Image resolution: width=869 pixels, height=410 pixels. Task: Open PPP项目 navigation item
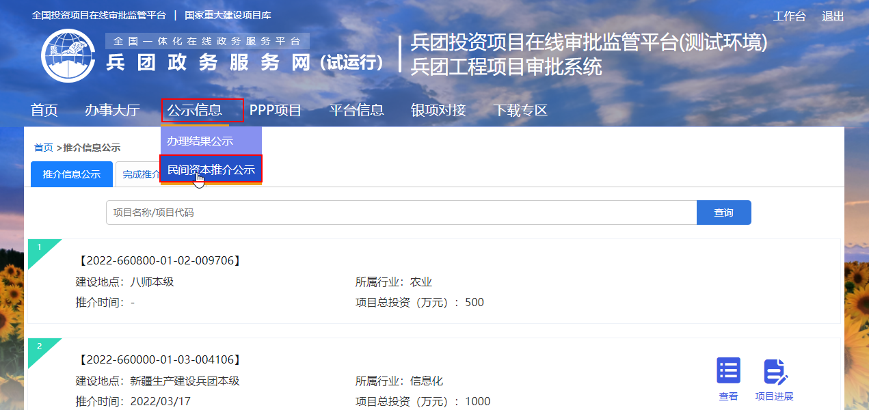(x=275, y=110)
